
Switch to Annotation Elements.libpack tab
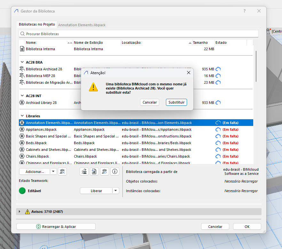coord(82,25)
